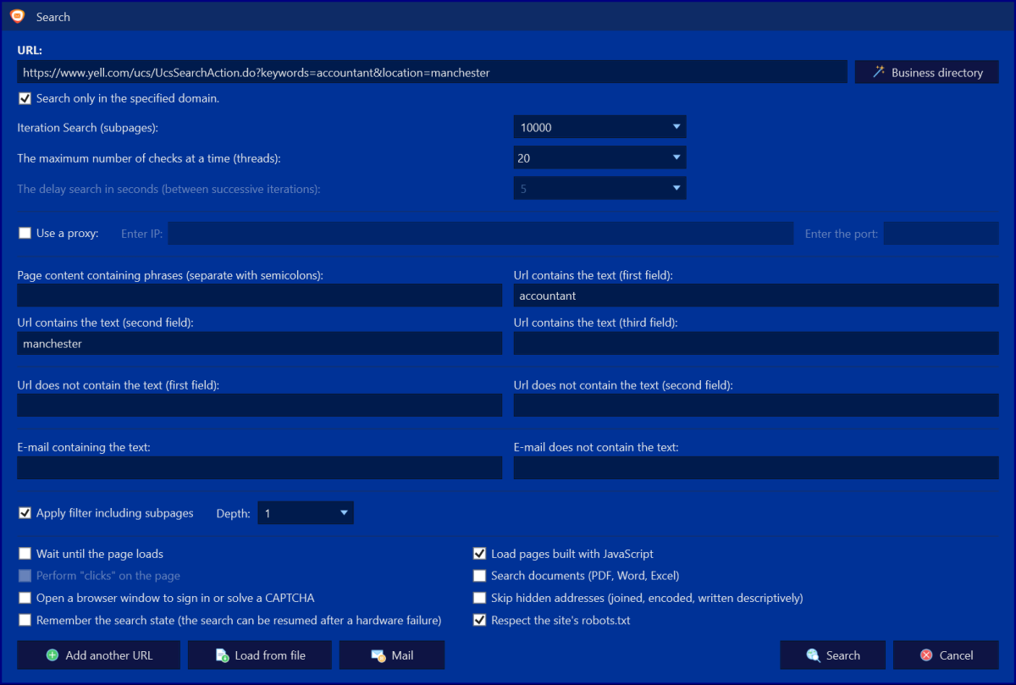Screen dimensions: 1016x685
Task: Click the magnifier icon on Search button
Action: [813, 655]
